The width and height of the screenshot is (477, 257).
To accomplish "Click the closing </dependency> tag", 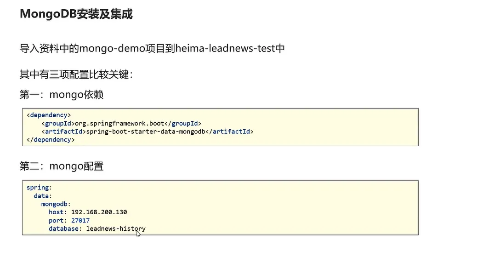I will coord(51,140).
